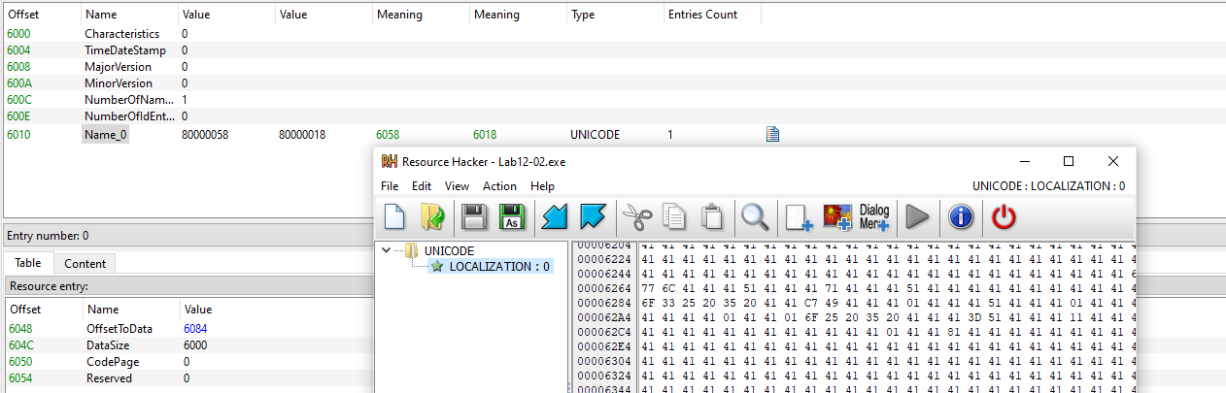Click the Add new blank resource icon

(x=798, y=217)
